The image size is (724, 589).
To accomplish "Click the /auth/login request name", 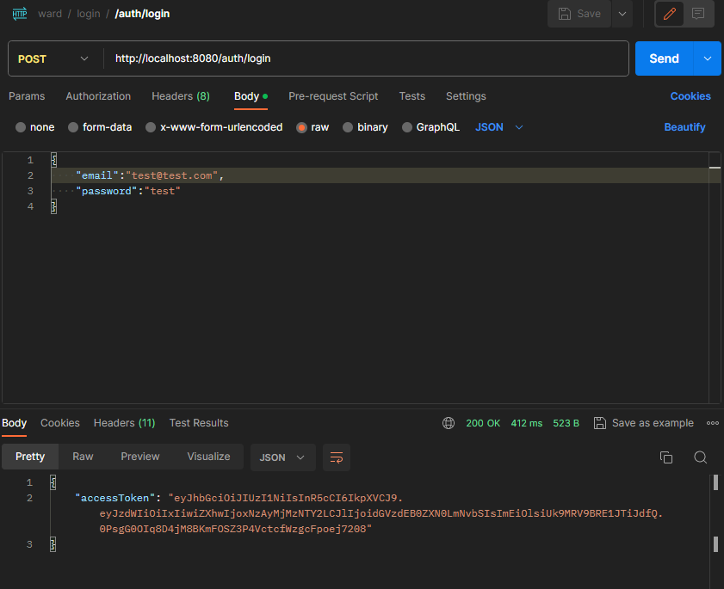I will 142,14.
